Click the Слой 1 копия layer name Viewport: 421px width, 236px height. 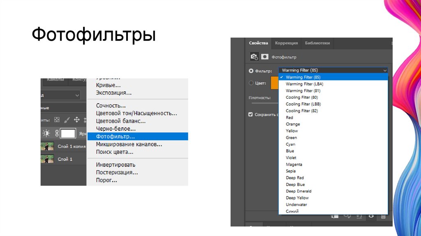[72, 146]
